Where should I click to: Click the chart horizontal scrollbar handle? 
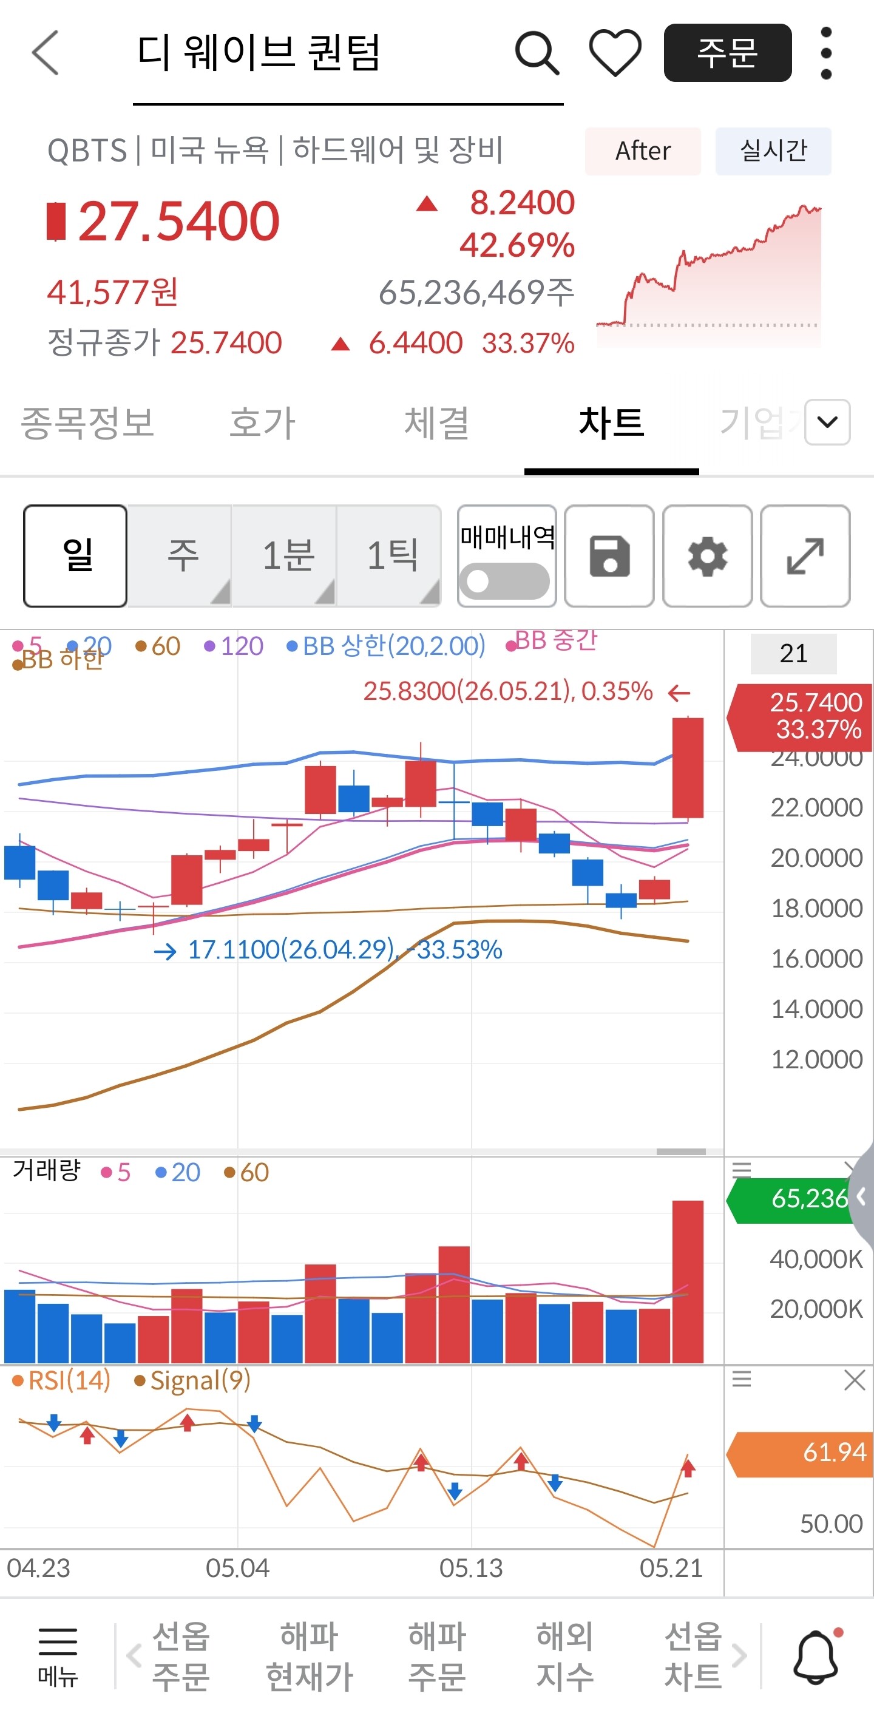[x=681, y=1151]
